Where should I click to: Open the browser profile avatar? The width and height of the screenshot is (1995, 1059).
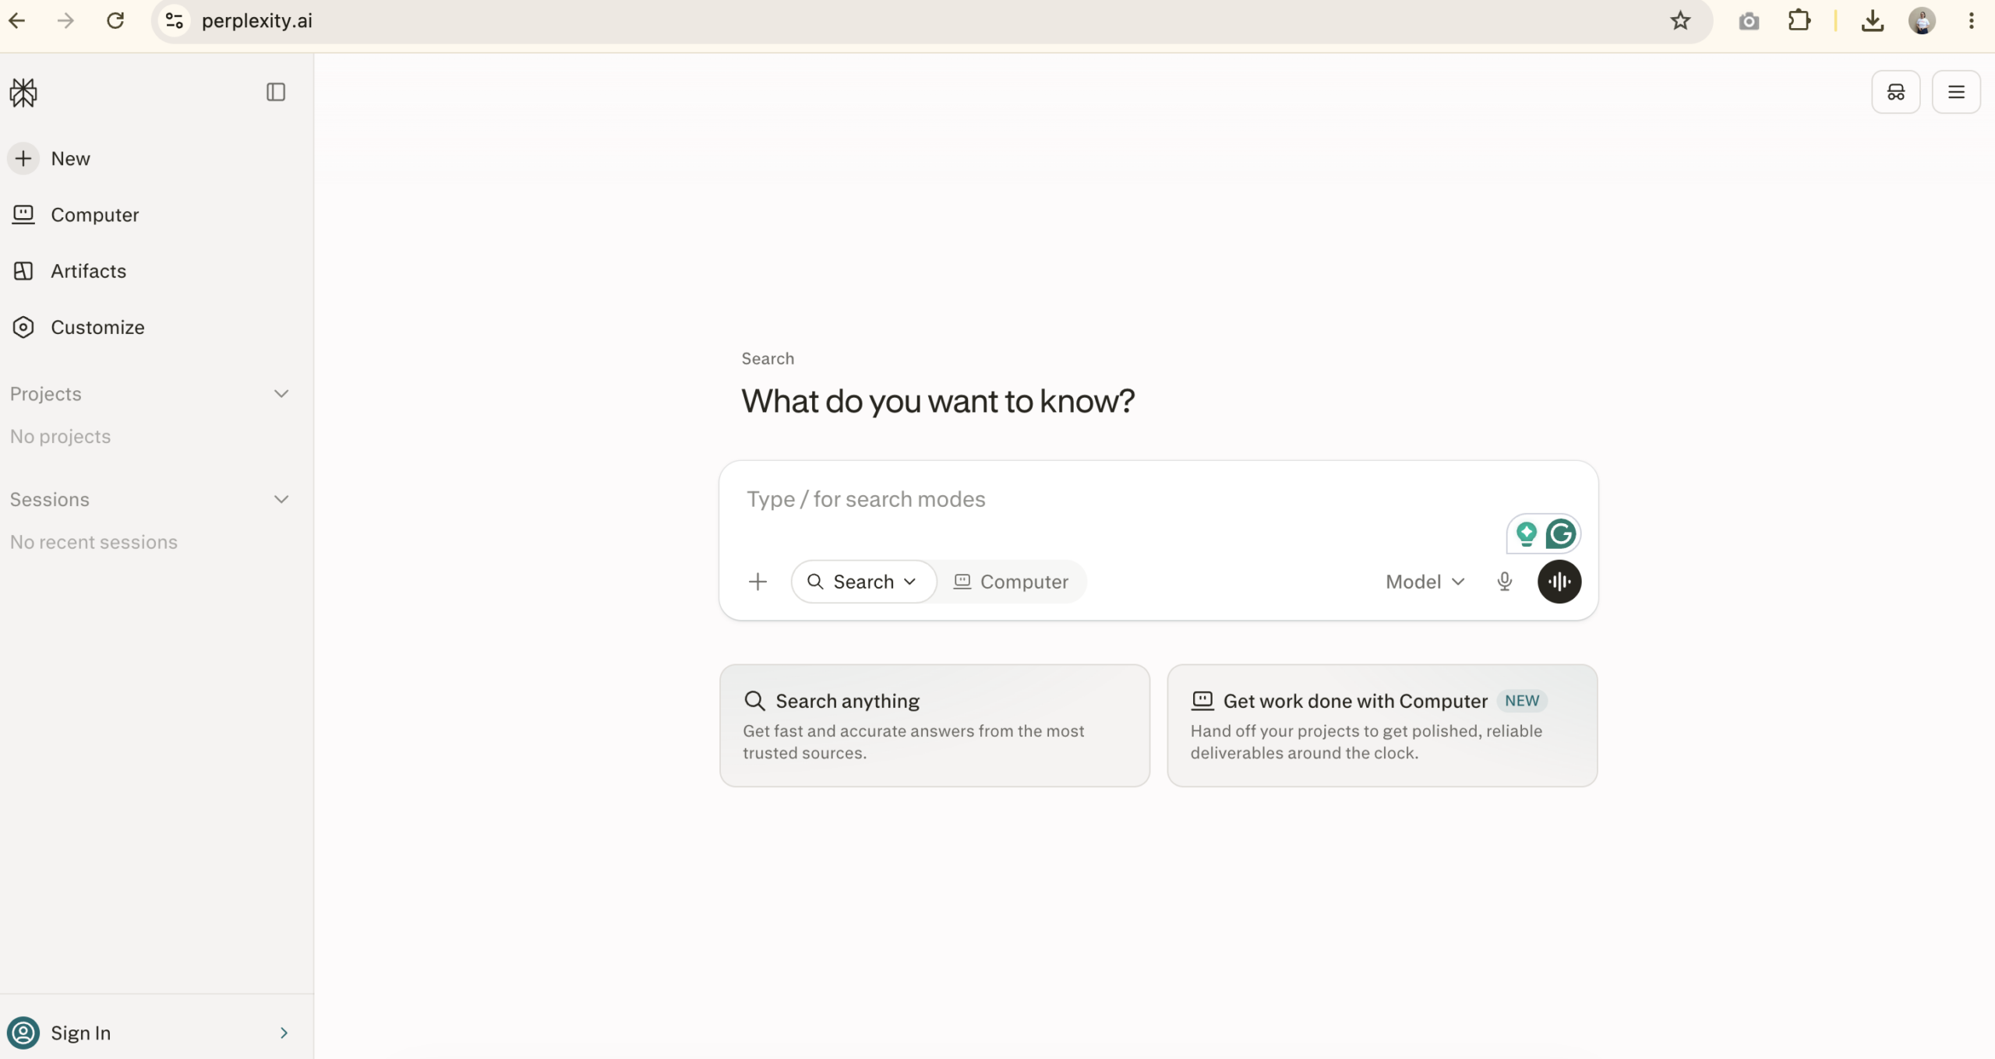tap(1922, 21)
